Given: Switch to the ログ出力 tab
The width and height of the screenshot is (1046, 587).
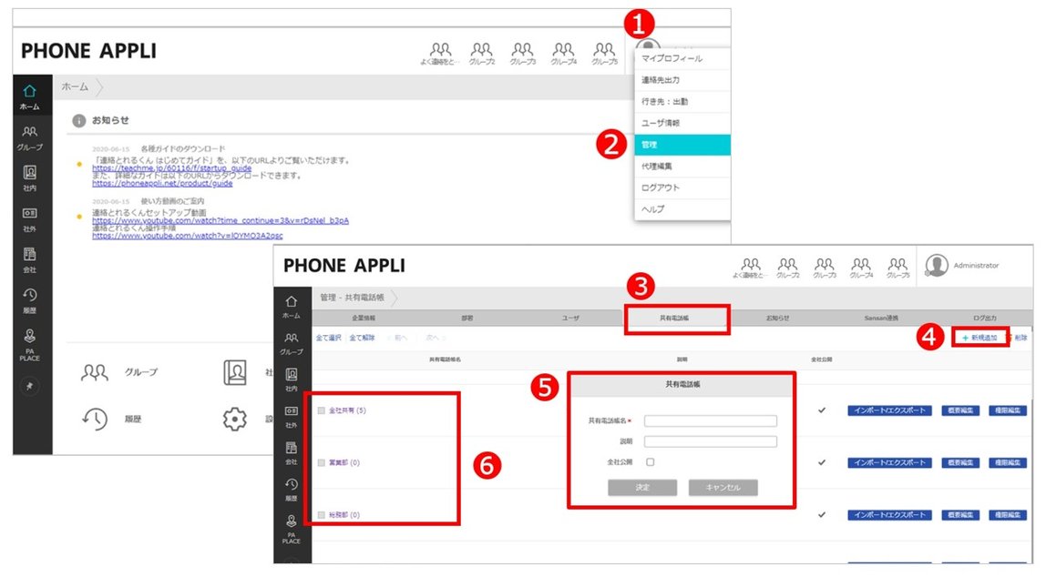Looking at the screenshot, I should (985, 318).
